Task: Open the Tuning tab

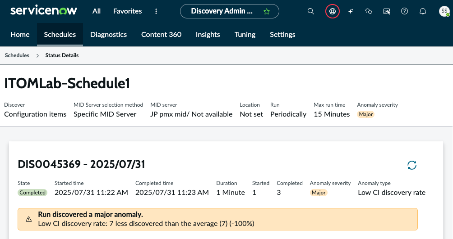Action: click(245, 35)
